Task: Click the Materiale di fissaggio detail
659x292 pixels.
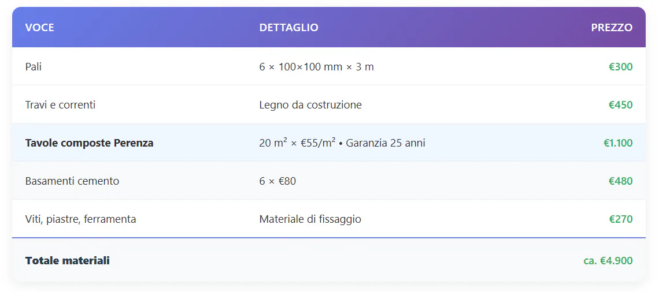Action: (x=310, y=219)
